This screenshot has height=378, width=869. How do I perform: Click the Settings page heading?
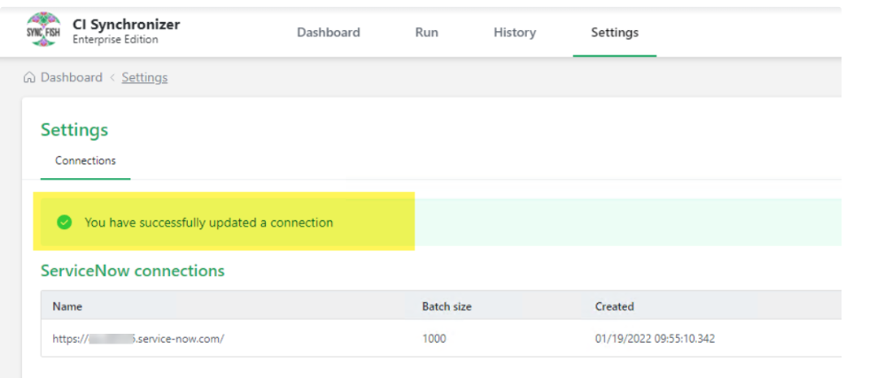point(74,130)
